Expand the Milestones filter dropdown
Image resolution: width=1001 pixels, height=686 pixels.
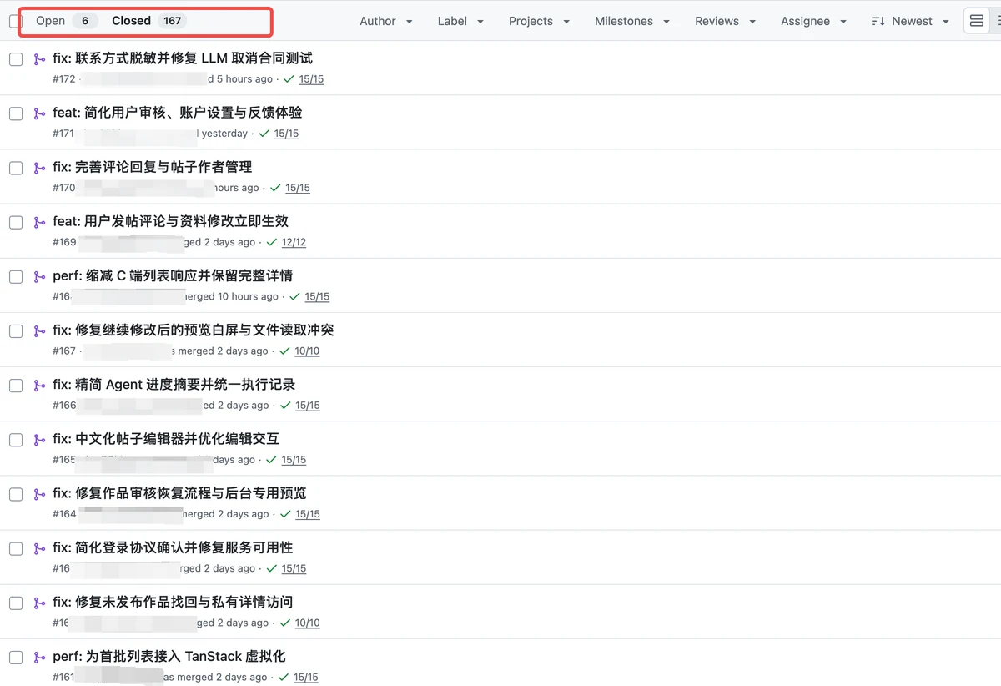[x=632, y=21]
